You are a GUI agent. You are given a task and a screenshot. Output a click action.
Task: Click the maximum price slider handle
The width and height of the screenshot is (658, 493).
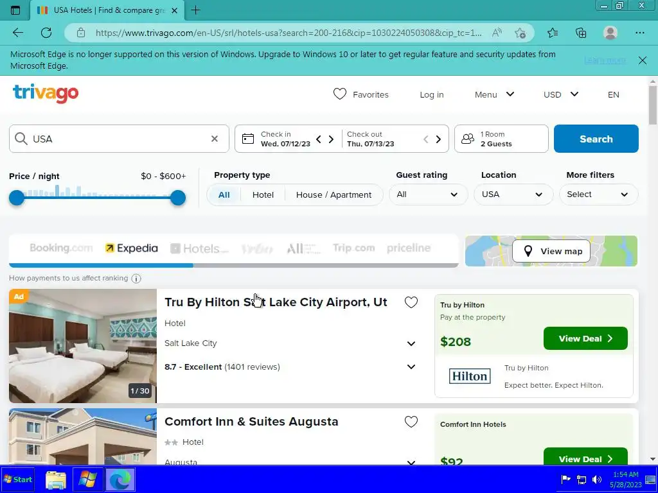coord(178,198)
